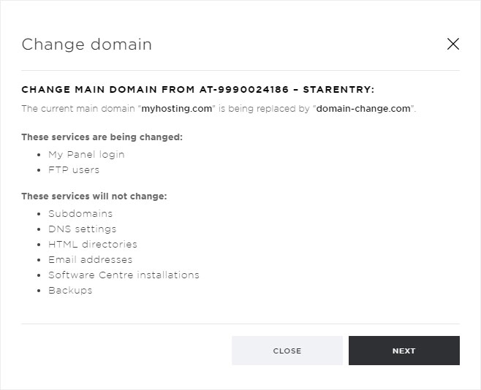Image resolution: width=481 pixels, height=390 pixels.
Task: Click "These services are being changed" heading
Action: pos(102,137)
